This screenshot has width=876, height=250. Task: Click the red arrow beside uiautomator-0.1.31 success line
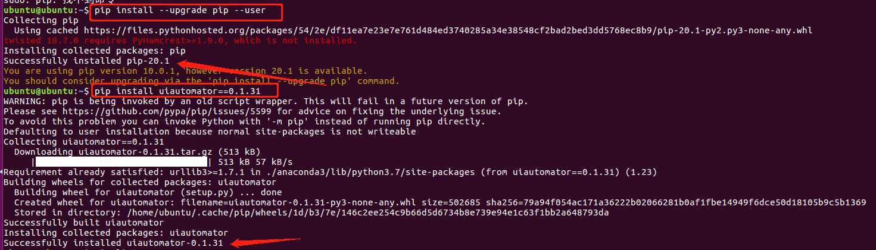264,242
